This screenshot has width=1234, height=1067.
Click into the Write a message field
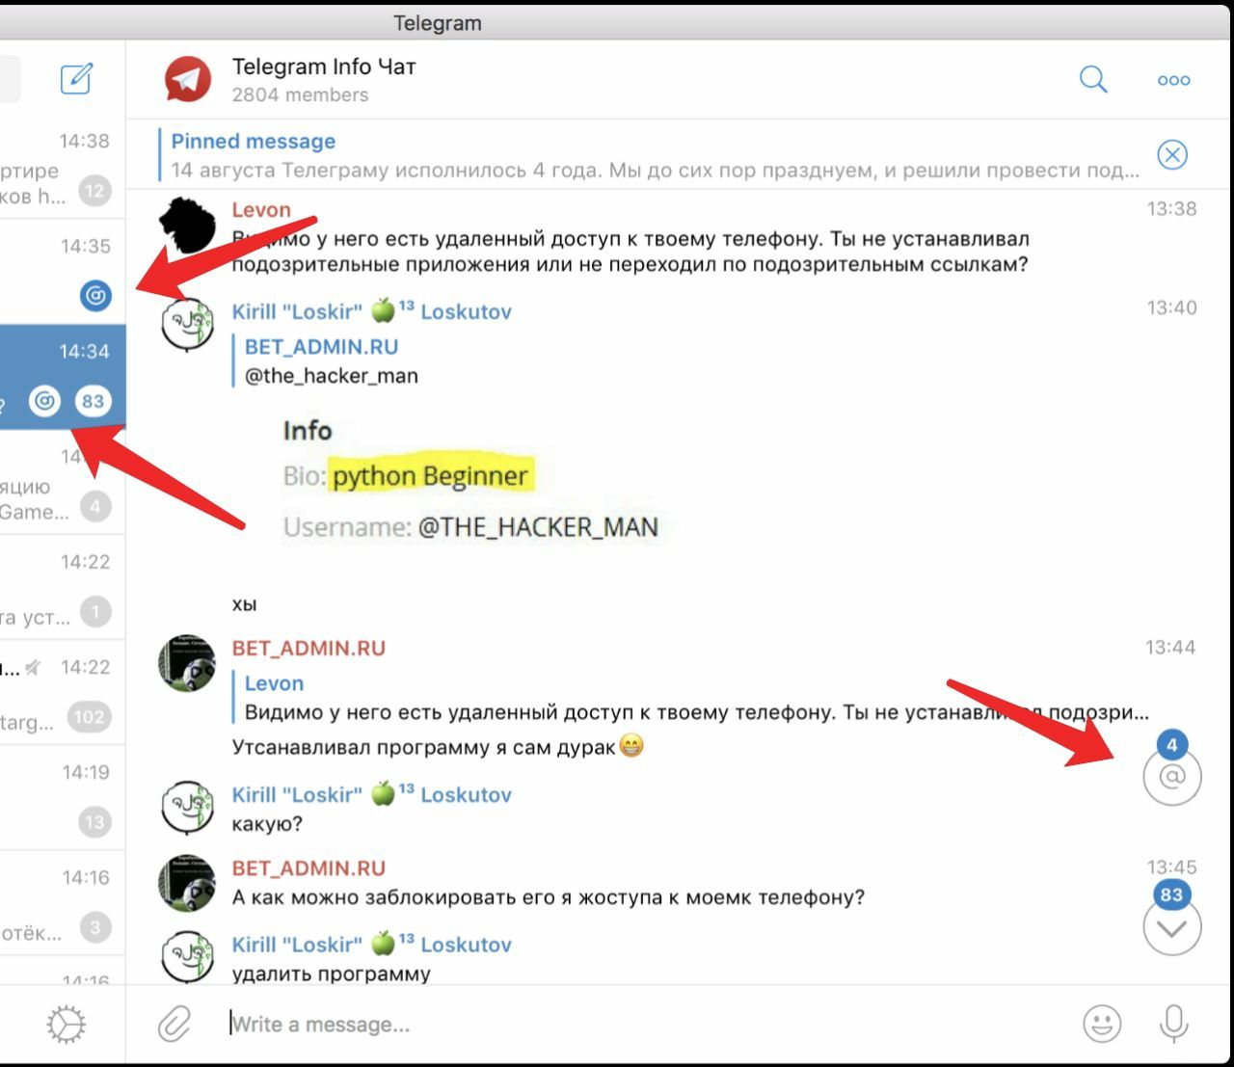(x=646, y=1025)
